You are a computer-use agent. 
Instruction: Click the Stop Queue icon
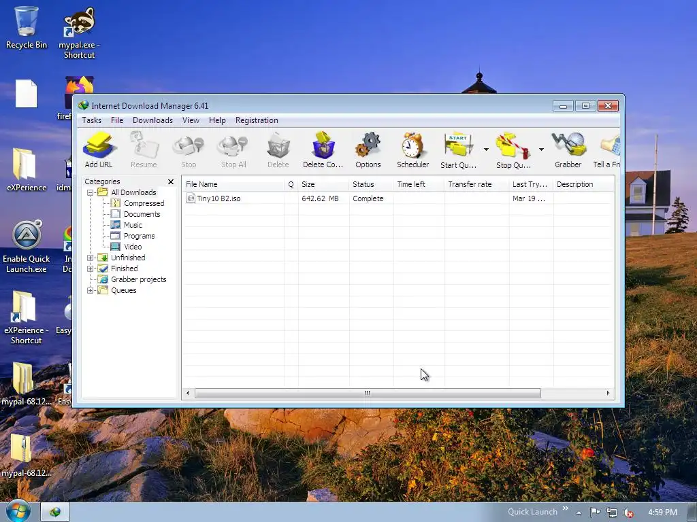(513, 150)
